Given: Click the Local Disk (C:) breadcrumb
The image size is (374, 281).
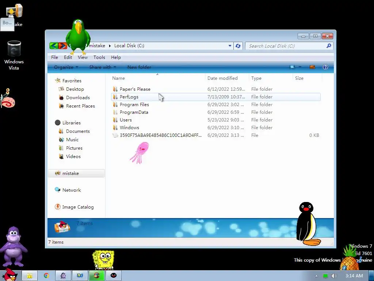Looking at the screenshot, I should (129, 46).
